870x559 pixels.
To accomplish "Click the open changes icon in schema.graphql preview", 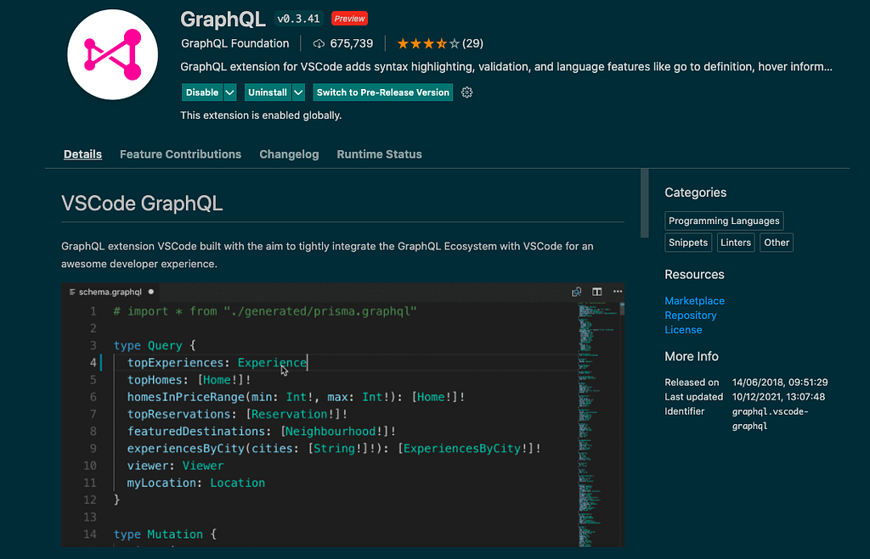I will pyautogui.click(x=577, y=292).
